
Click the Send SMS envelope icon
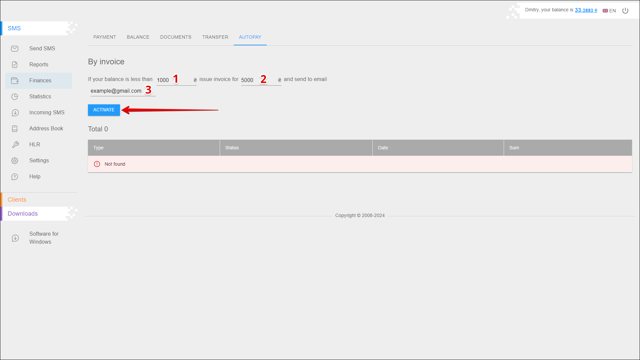(15, 49)
